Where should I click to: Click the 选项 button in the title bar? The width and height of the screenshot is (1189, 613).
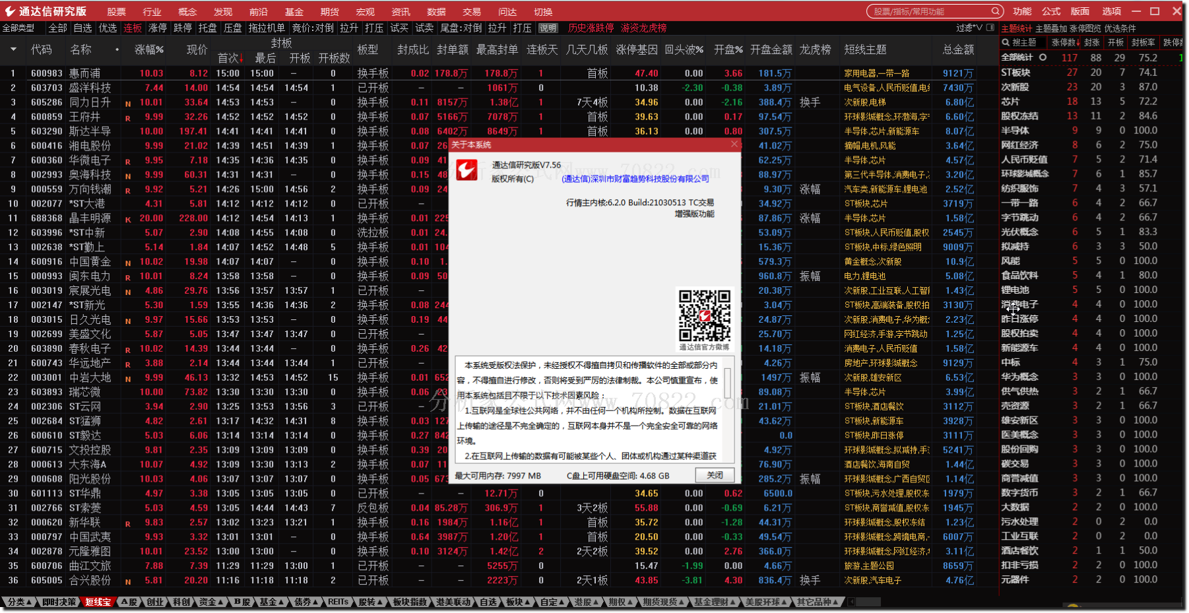[1111, 11]
